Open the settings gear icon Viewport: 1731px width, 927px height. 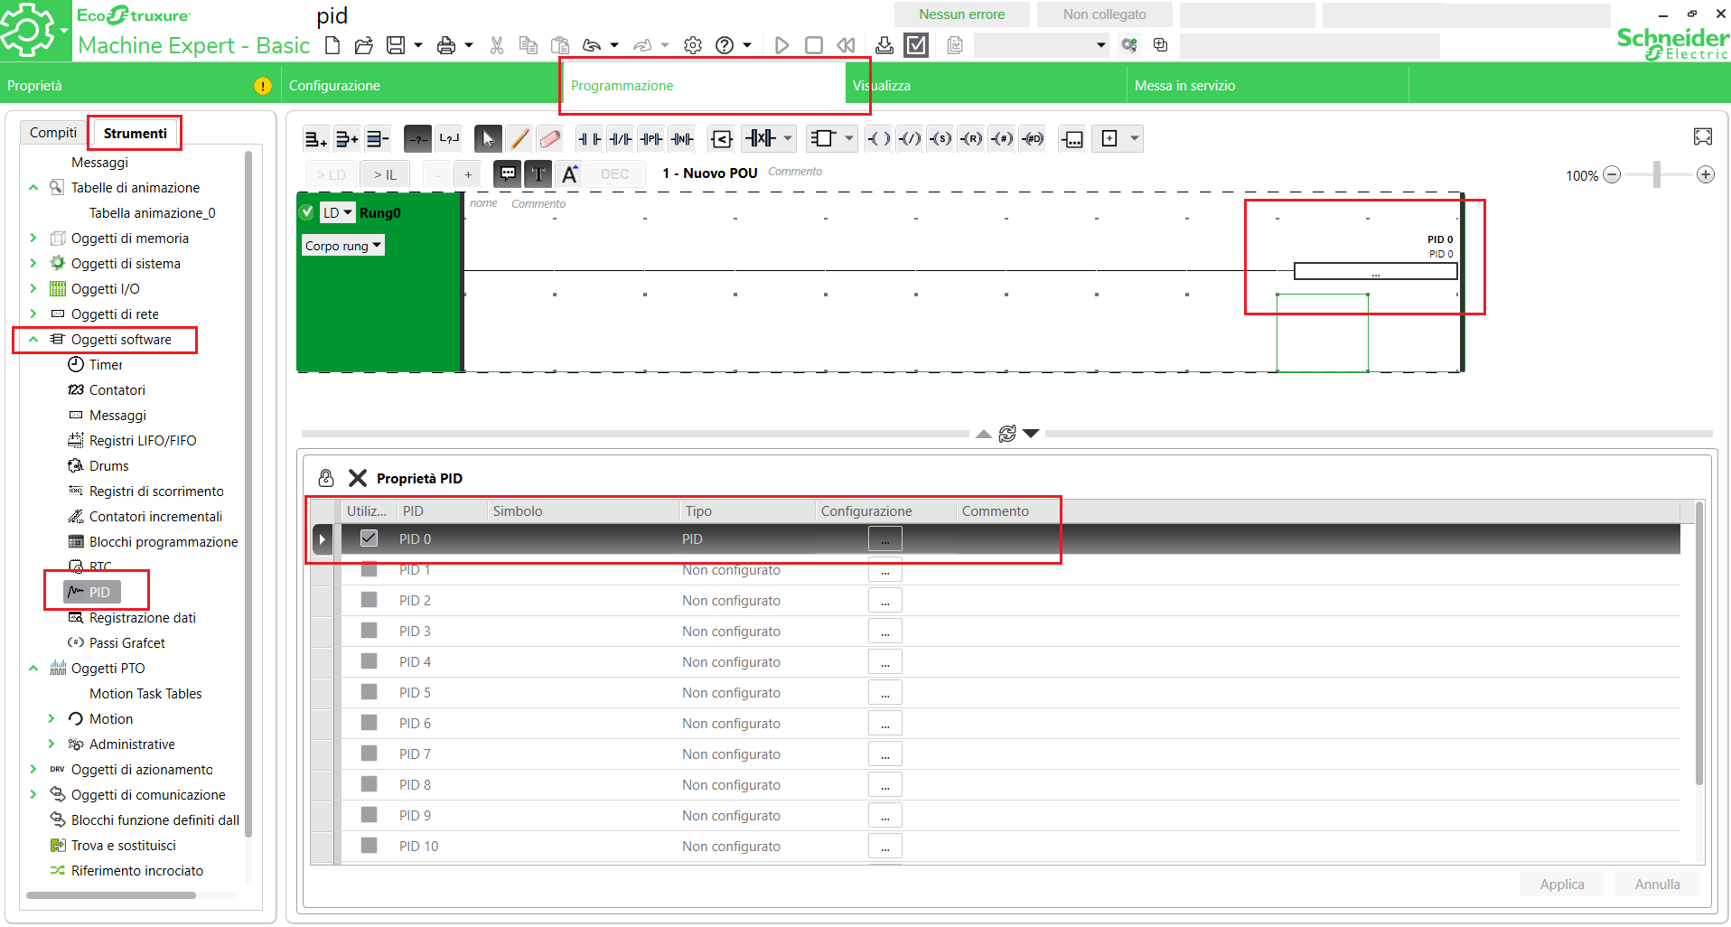(693, 45)
